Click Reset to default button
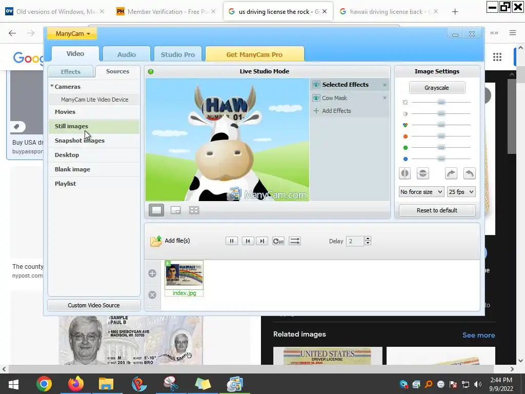 click(437, 210)
